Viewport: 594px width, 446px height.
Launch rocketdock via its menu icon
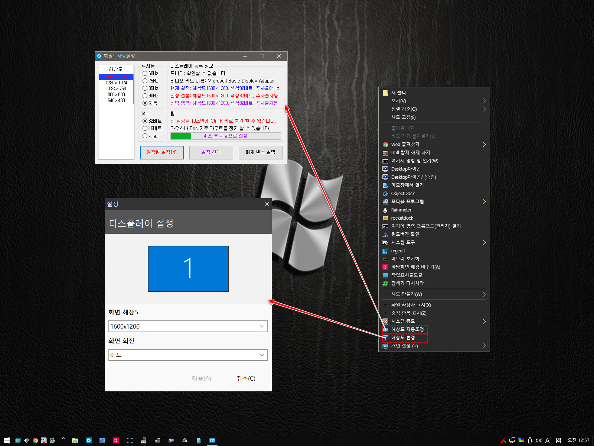pyautogui.click(x=385, y=218)
